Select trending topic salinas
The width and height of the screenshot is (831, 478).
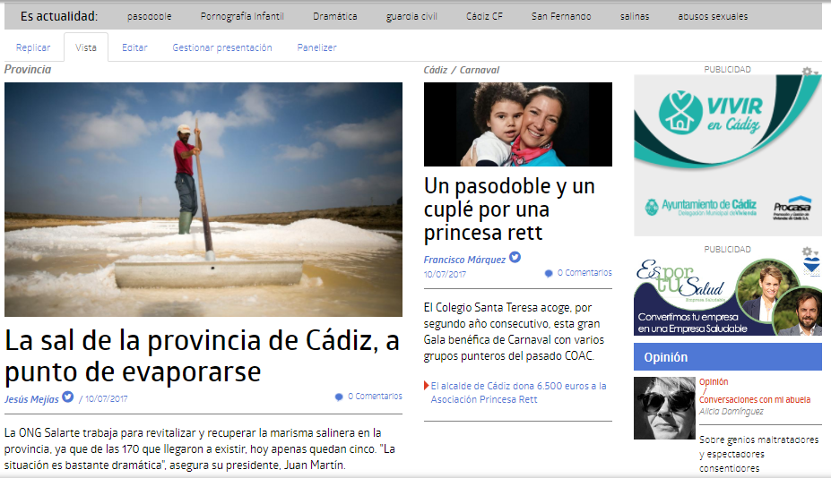pyautogui.click(x=635, y=16)
